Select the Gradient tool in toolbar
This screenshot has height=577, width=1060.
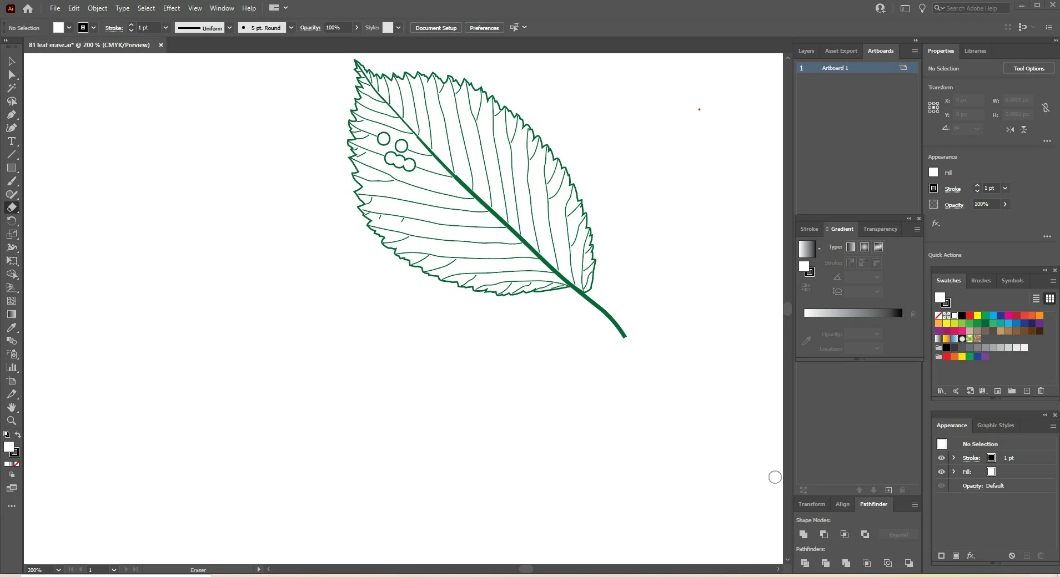11,314
